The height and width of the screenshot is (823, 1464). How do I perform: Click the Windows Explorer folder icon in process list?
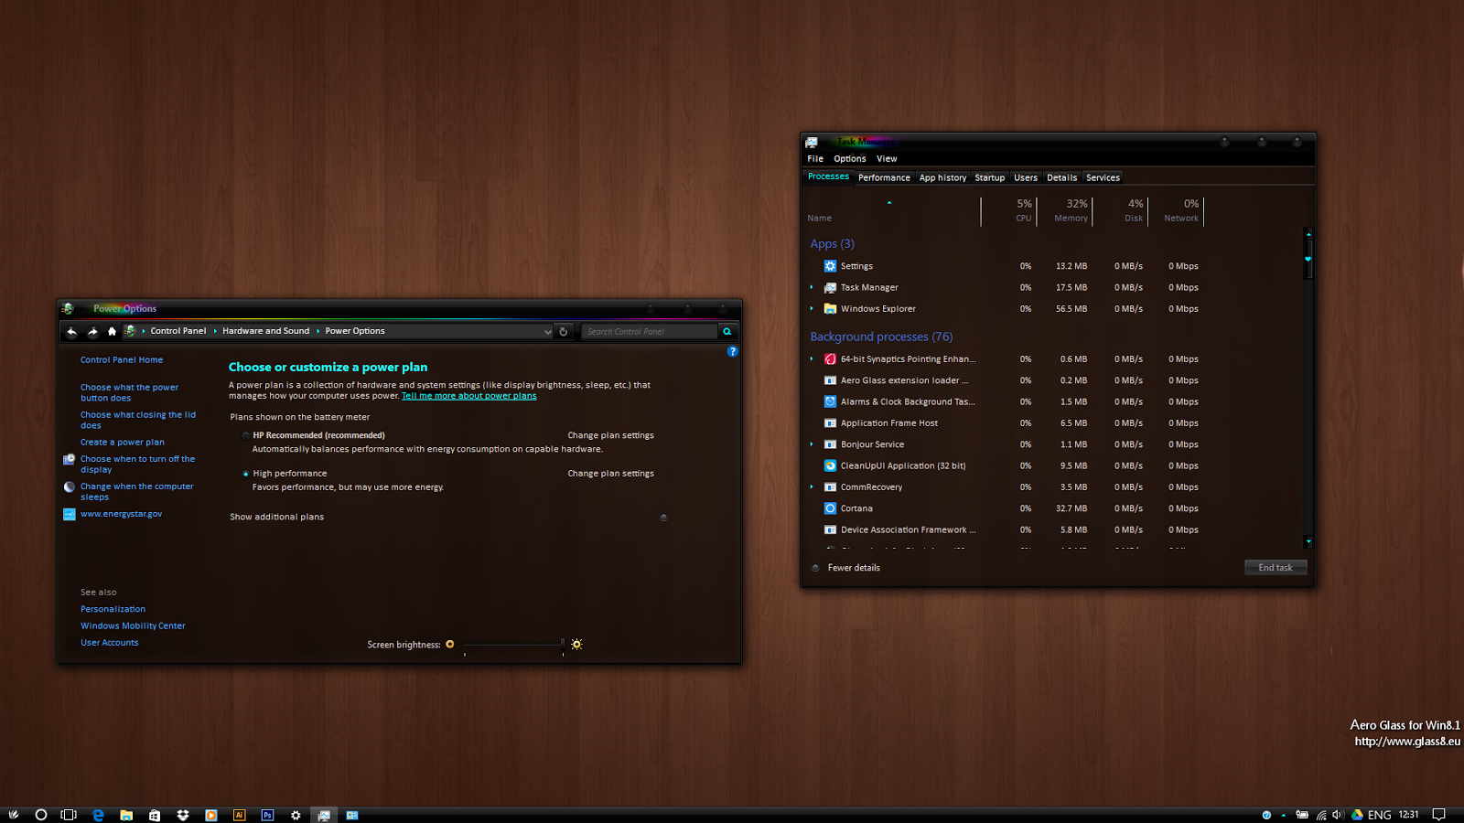click(830, 309)
